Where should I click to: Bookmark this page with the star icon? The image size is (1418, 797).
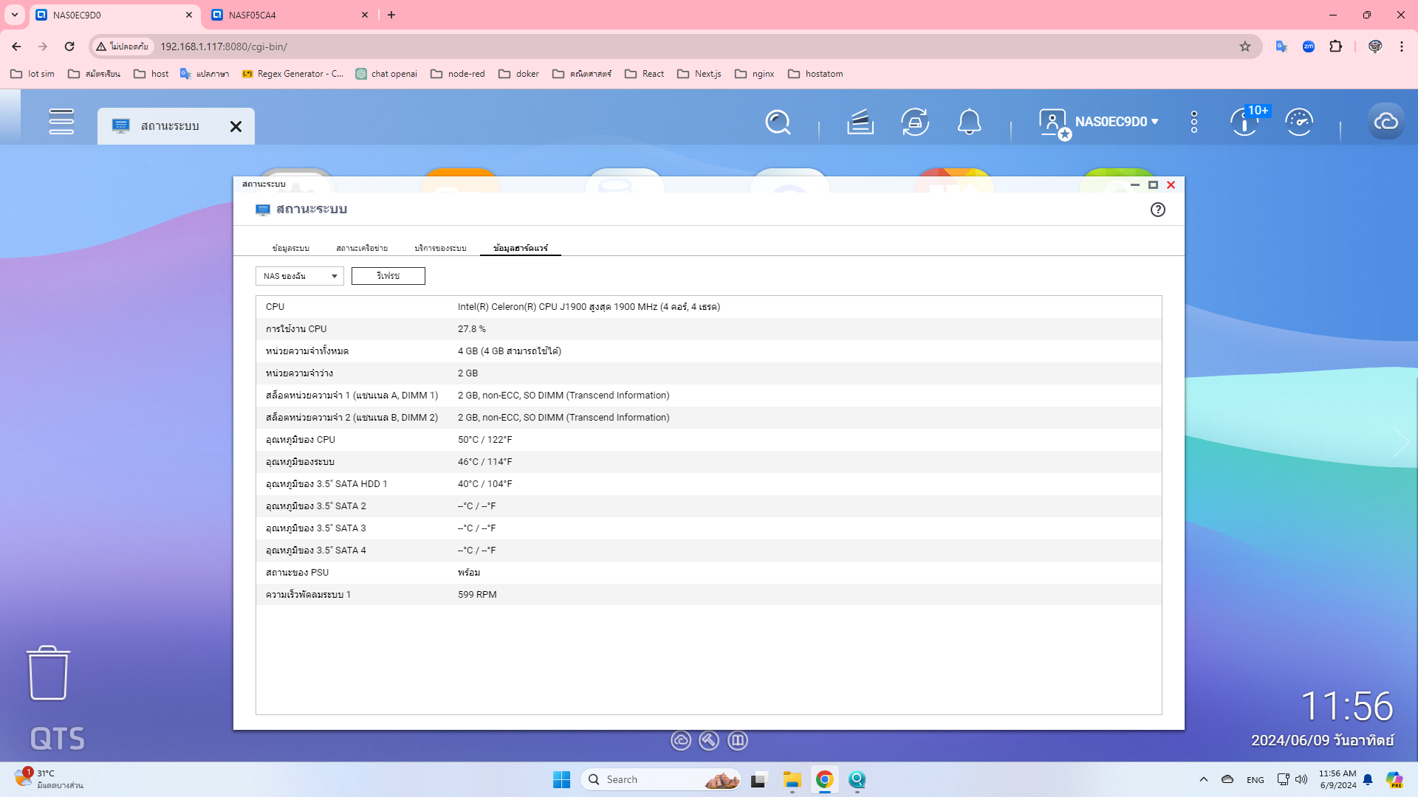[x=1245, y=46]
